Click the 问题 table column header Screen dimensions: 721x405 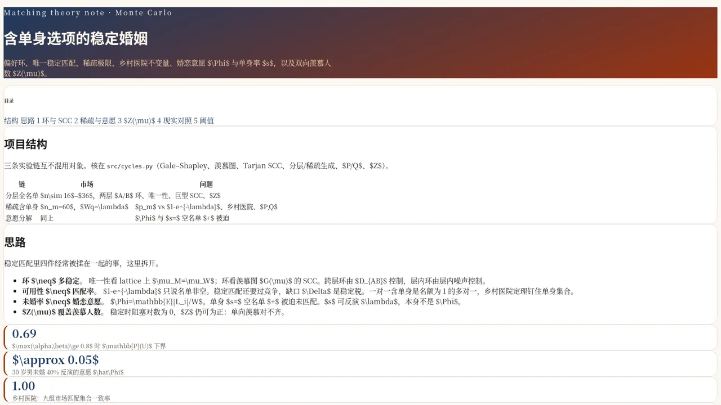[206, 184]
